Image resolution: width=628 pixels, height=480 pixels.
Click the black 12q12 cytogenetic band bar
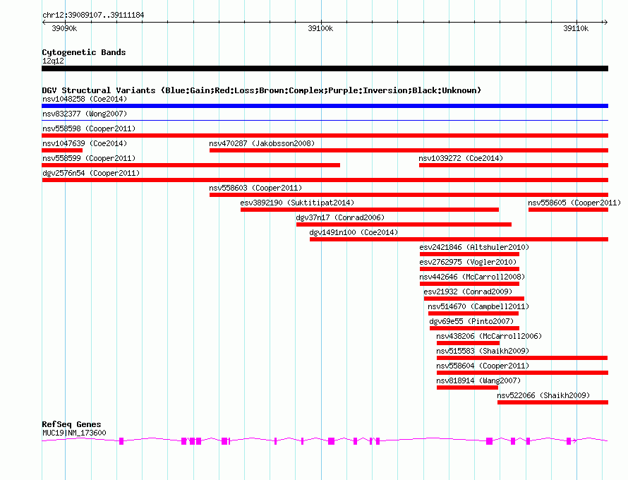(325, 68)
